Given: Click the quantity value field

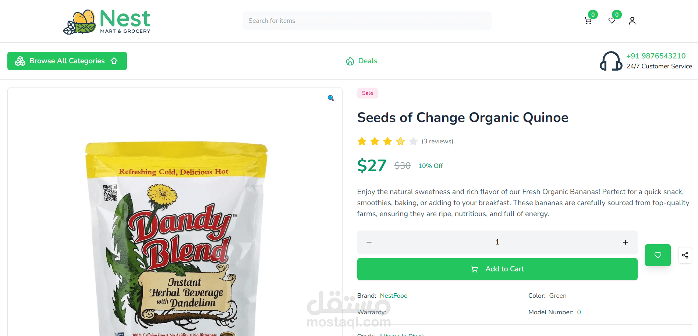Looking at the screenshot, I should (497, 242).
